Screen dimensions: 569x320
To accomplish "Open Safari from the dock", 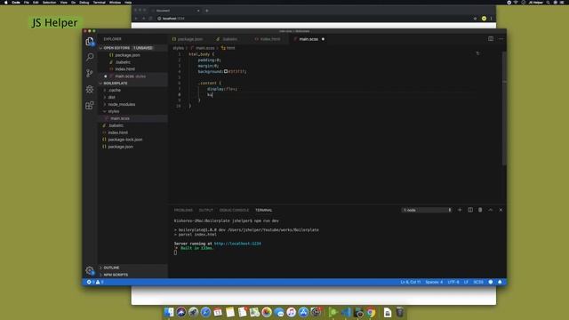I will [205, 312].
